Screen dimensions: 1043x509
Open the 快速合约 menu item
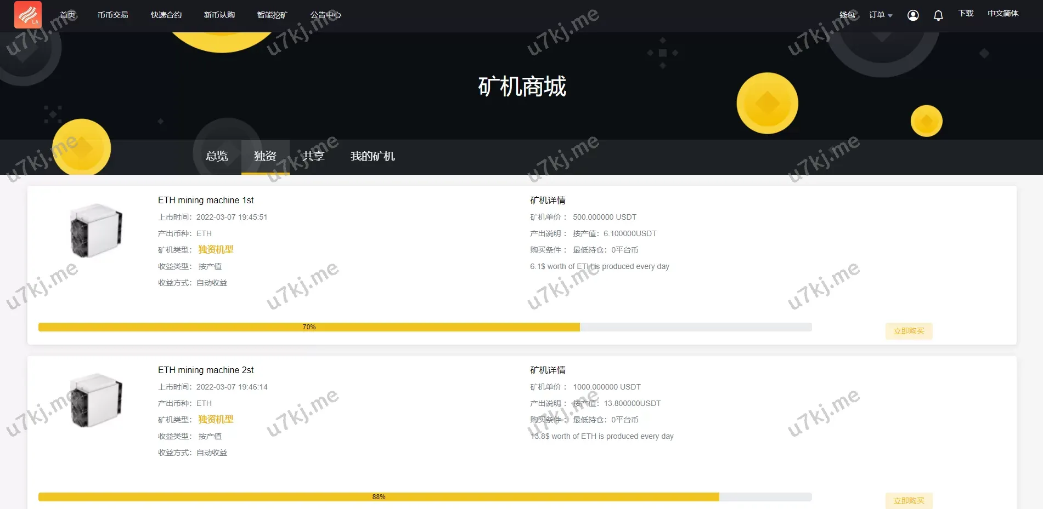(x=166, y=15)
